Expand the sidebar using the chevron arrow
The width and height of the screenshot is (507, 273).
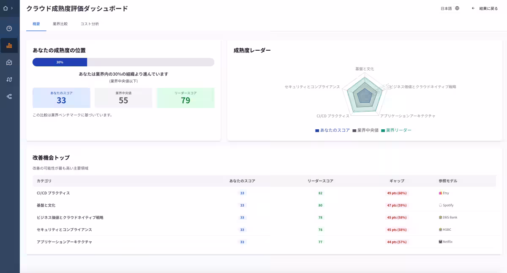point(12,8)
